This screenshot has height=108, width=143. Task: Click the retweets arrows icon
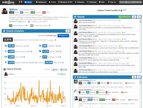coord(40,46)
